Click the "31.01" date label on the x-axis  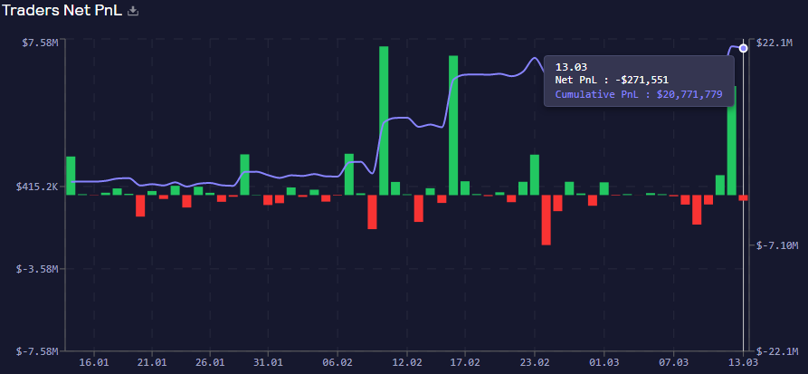pos(269,362)
